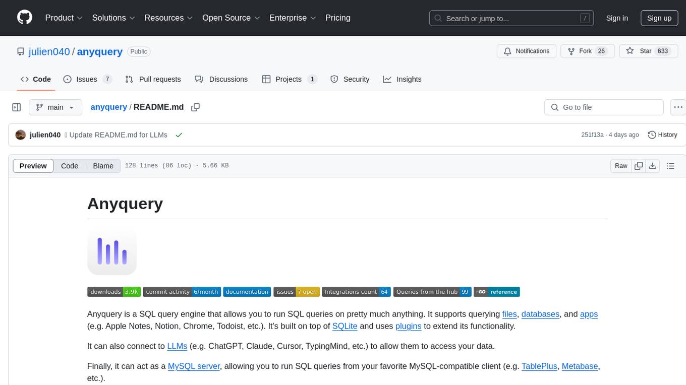Select the Blame view toggle

(x=103, y=166)
